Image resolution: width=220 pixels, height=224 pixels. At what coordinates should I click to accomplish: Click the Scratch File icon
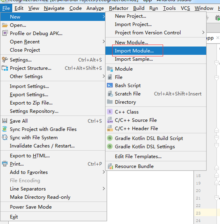coord(110,94)
